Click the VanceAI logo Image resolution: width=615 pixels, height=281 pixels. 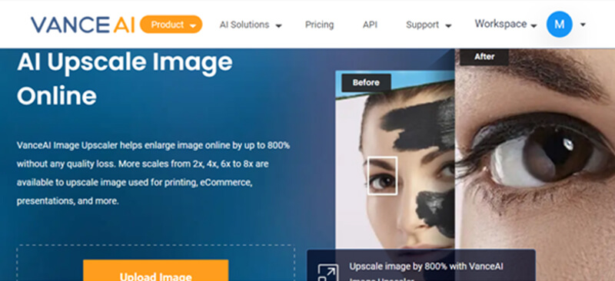pyautogui.click(x=83, y=25)
